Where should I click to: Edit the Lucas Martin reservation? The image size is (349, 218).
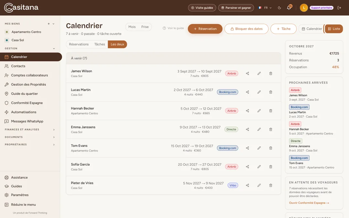[259, 92]
